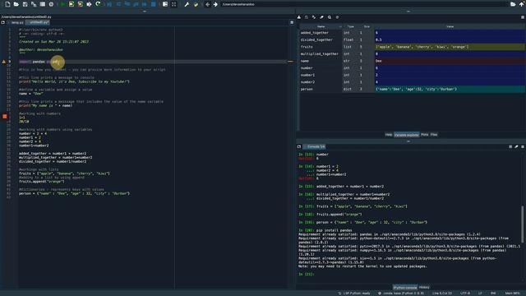Click the conda base environment status
This screenshot has width=526, height=296.
click(x=401, y=294)
